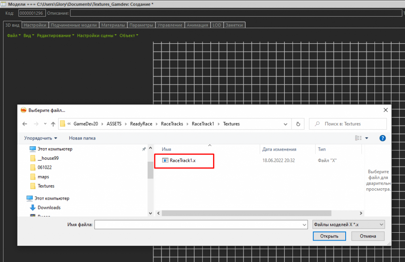
Task: Open recent locations dropdown arrow
Action: tap(45, 124)
